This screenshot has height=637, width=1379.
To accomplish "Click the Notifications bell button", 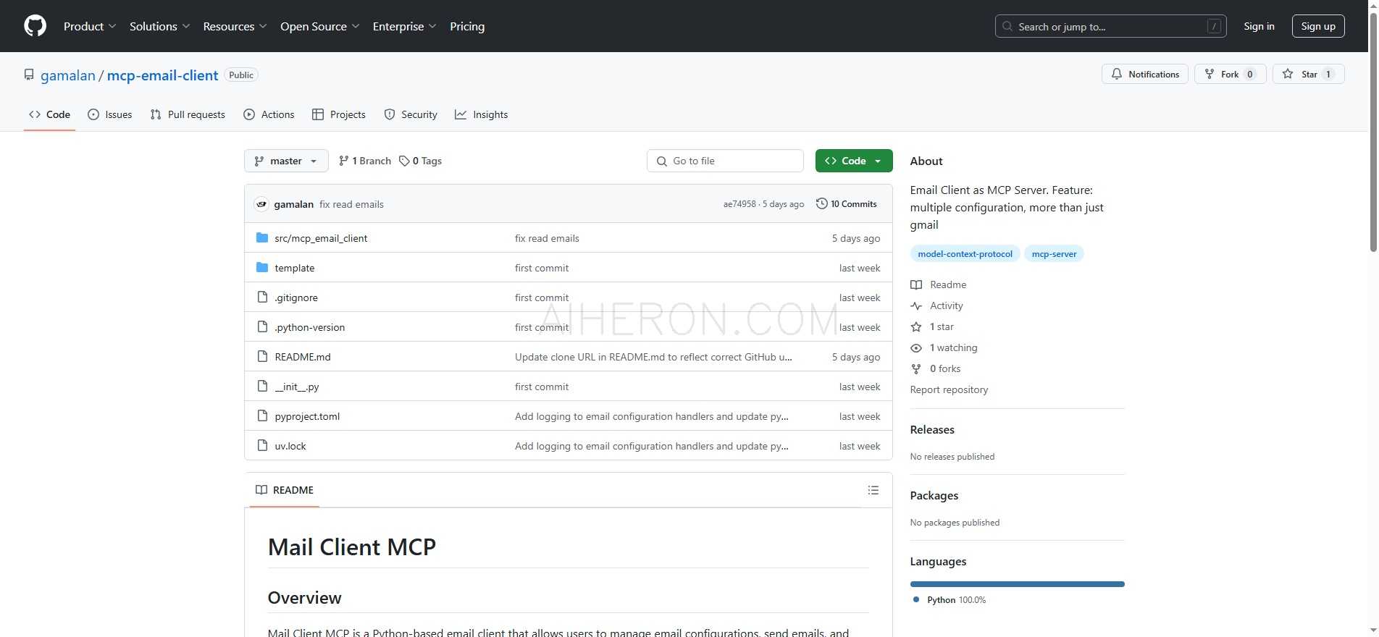I will [x=1144, y=74].
